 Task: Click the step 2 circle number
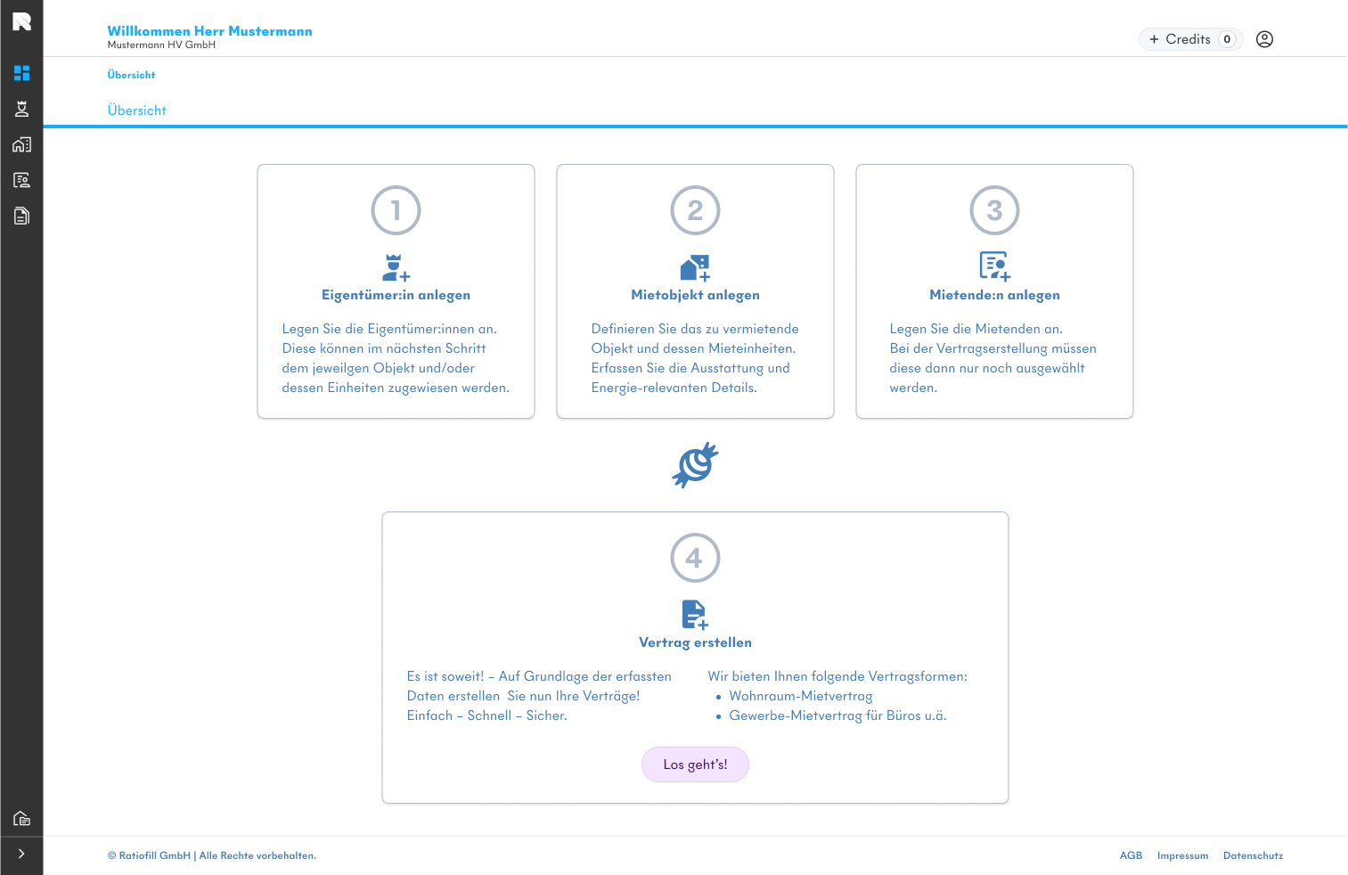[695, 210]
